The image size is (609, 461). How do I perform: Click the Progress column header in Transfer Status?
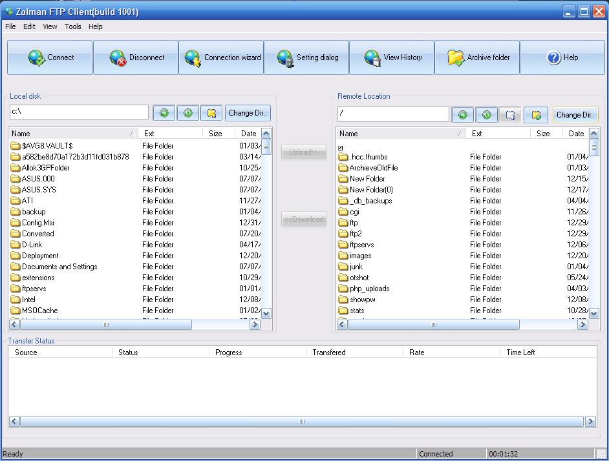(x=257, y=353)
